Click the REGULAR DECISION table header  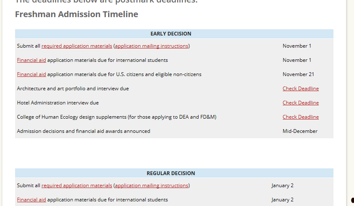[171, 173]
